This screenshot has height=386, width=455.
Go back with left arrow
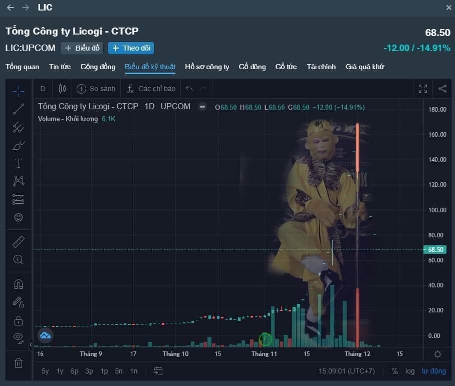(11, 8)
